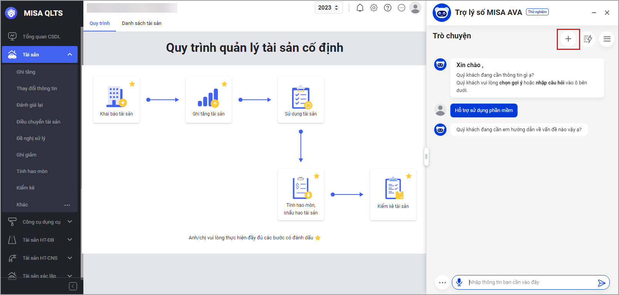Click the Khác more-options dots
Image resolution: width=619 pixels, height=295 pixels.
(67, 205)
